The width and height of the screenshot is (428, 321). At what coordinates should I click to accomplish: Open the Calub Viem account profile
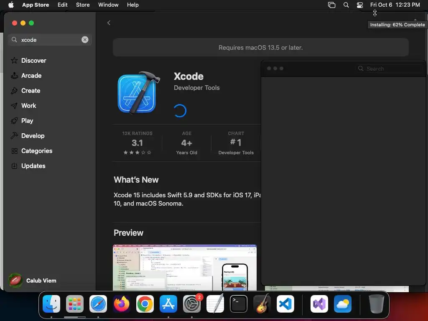32,280
